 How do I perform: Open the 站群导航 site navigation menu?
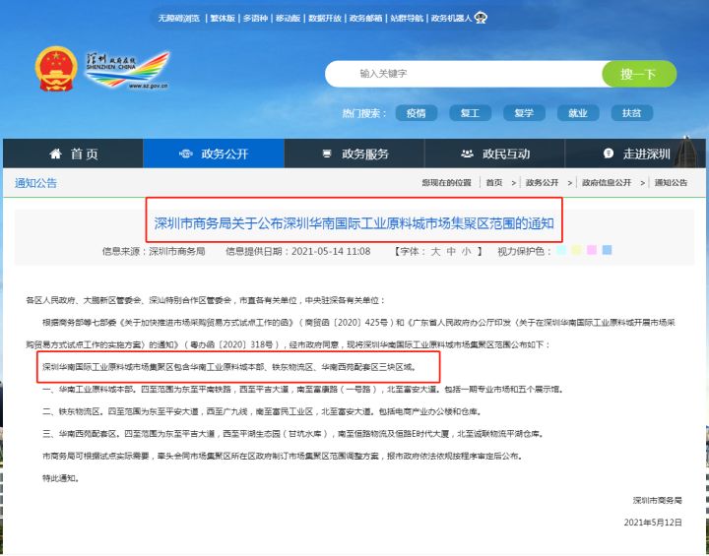(x=407, y=18)
